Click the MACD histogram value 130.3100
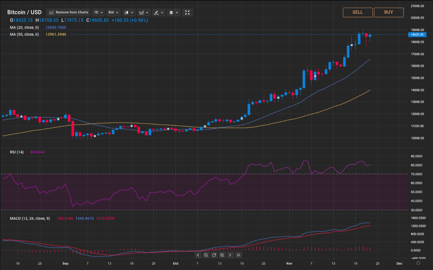 [64, 218]
